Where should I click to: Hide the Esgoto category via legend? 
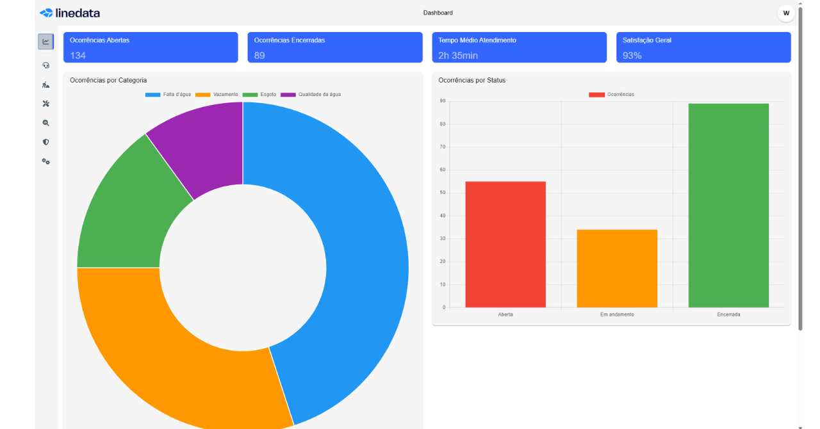tap(259, 95)
